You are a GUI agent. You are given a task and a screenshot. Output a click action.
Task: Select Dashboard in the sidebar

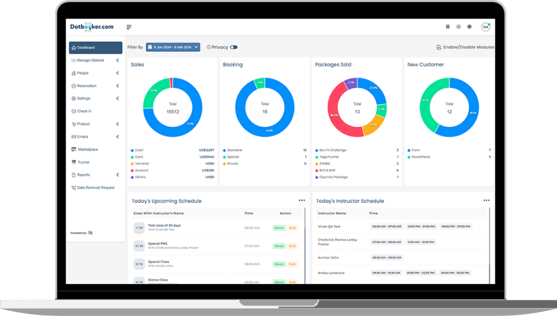click(95, 48)
